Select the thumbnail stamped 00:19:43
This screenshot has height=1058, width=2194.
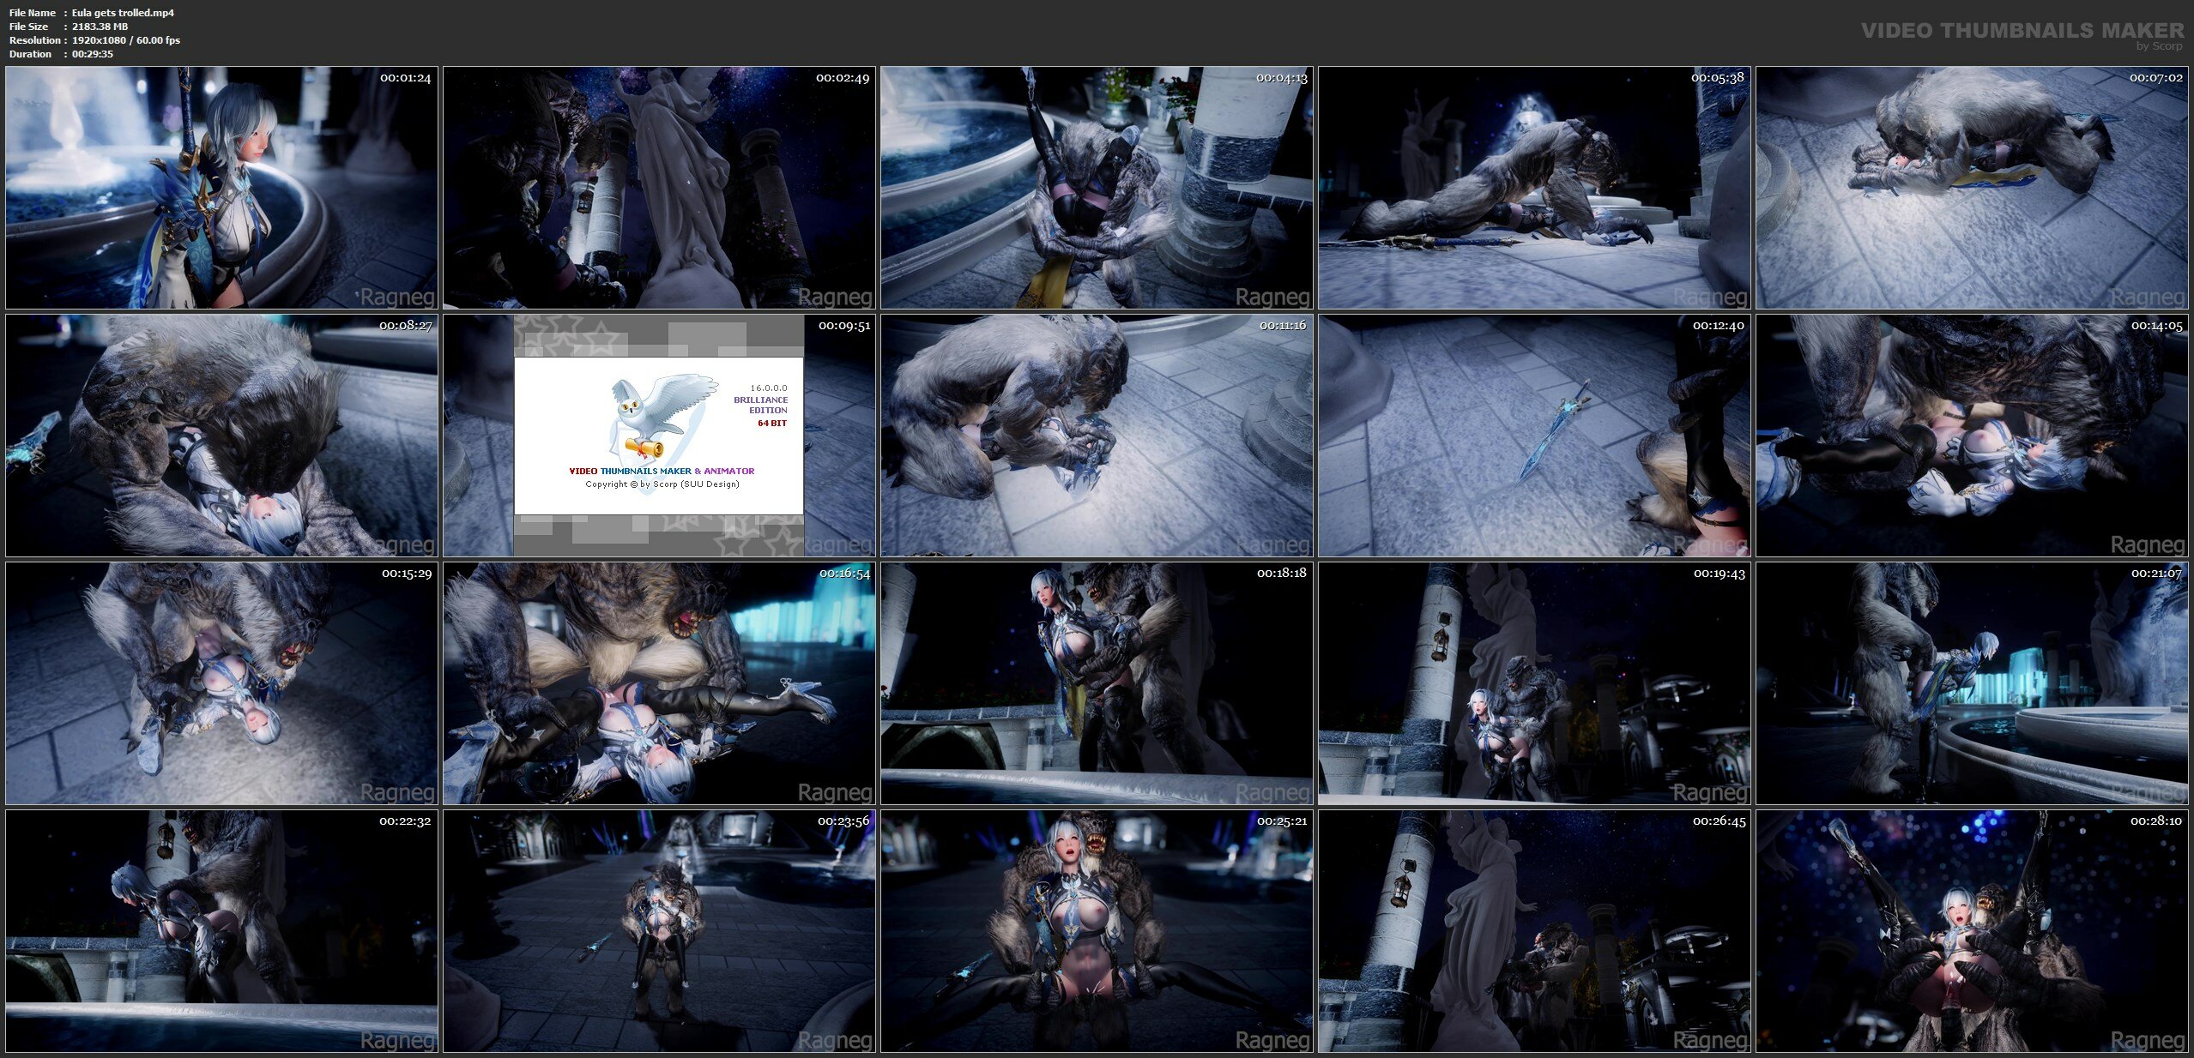[1534, 683]
